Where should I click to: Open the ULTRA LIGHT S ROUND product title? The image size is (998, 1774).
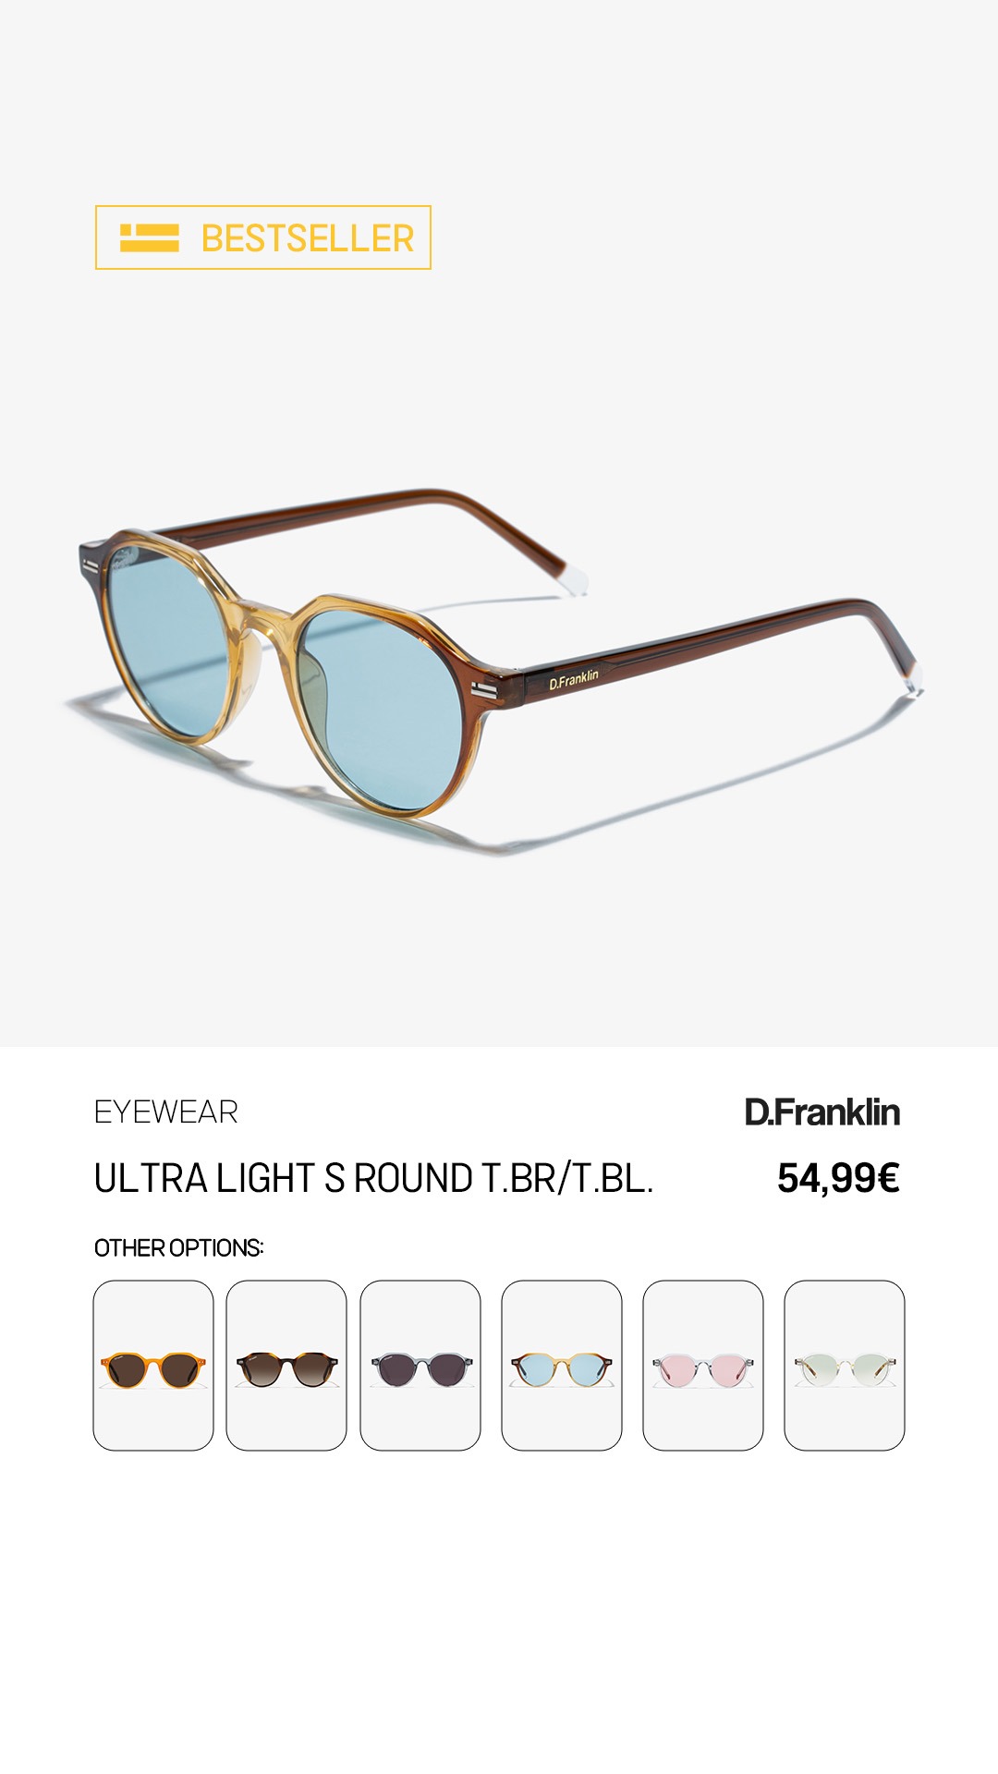(x=374, y=1178)
